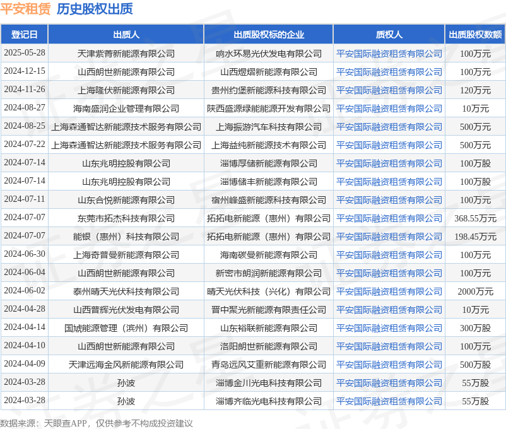506x429 pixels.
Task: Select pledgor 能银（惠州）科技有限公司
Action: (x=126, y=237)
